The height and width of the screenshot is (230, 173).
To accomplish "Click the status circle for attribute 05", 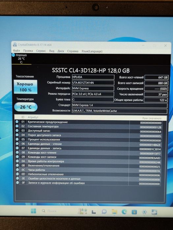I will (17, 139).
